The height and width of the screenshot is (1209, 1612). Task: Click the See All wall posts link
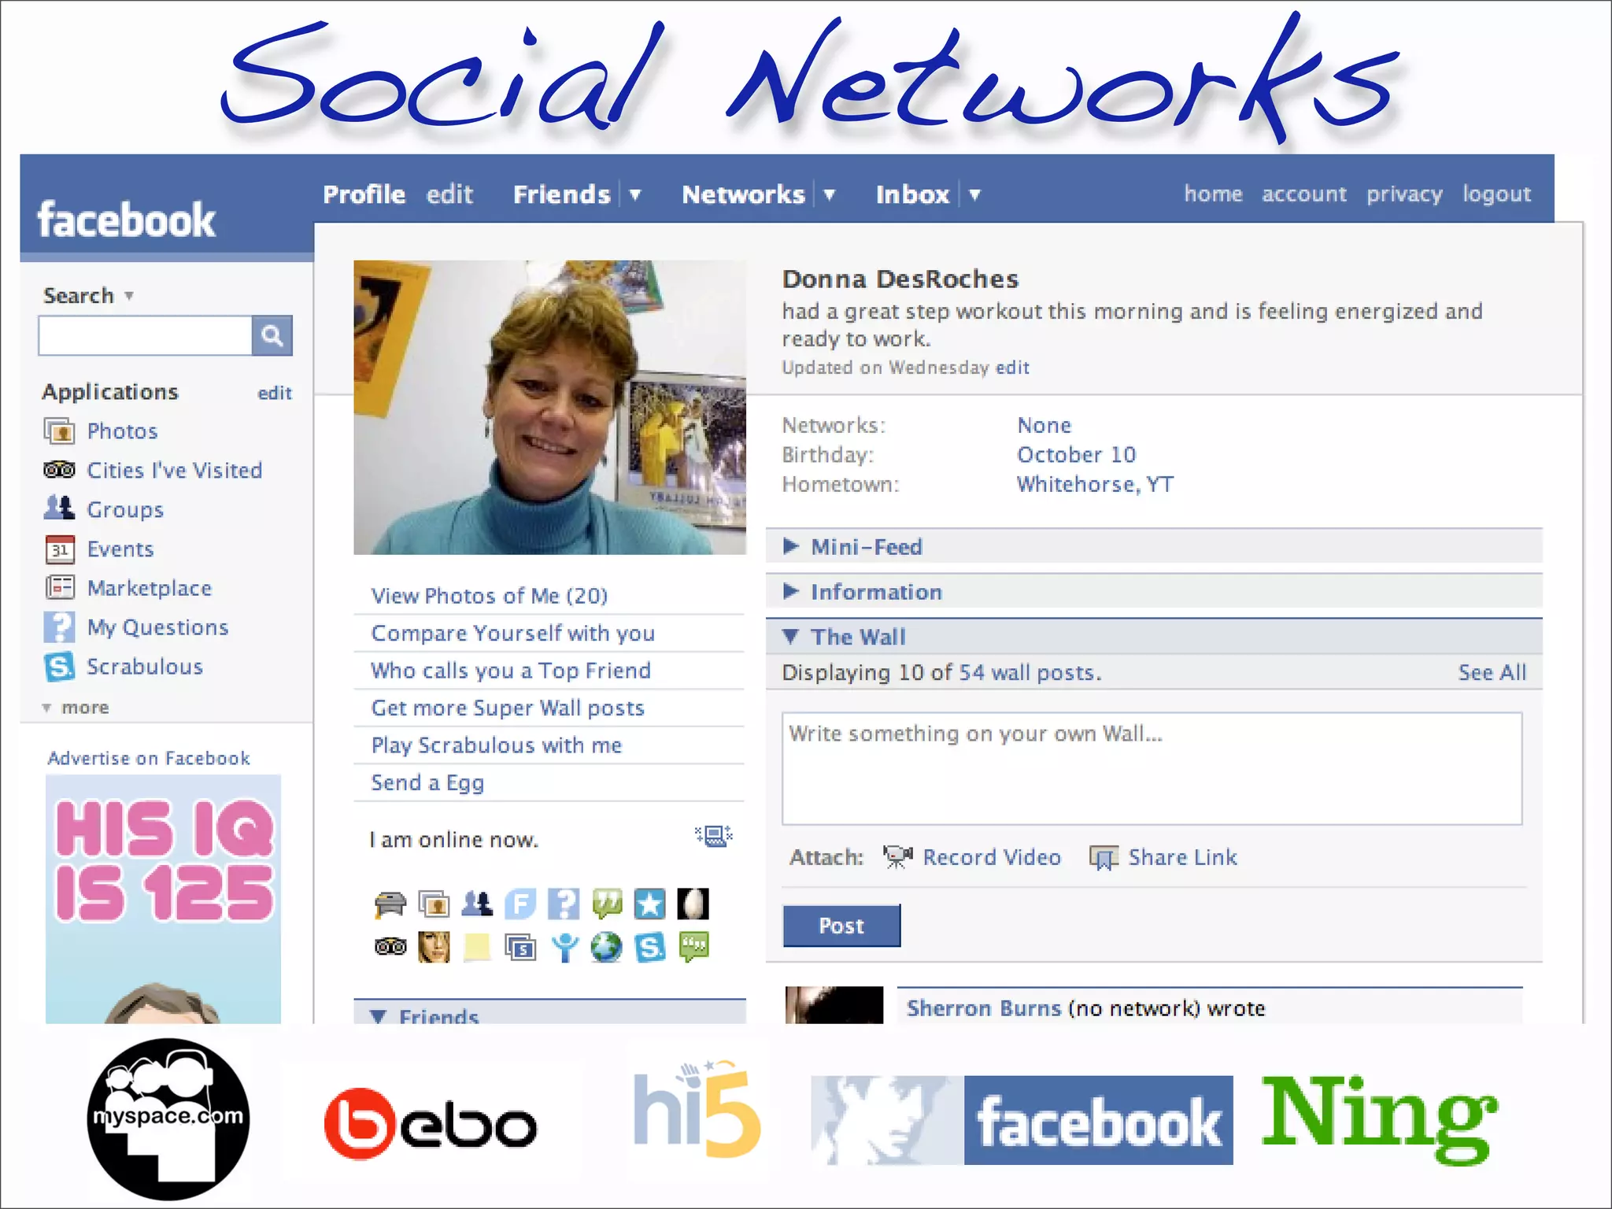(x=1492, y=672)
